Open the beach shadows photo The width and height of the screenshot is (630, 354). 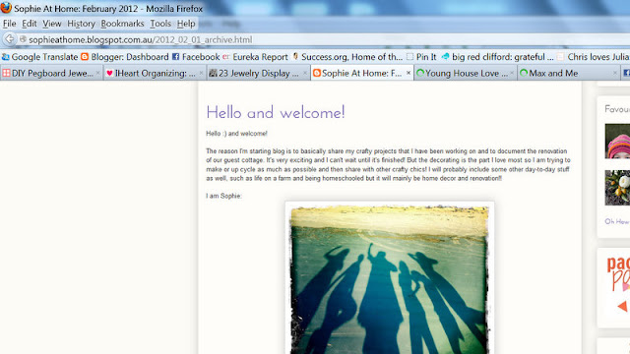tap(390, 277)
